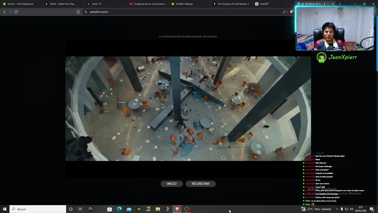
Task: Open the red-blue app icon on the taskbar
Action: (x=167, y=209)
